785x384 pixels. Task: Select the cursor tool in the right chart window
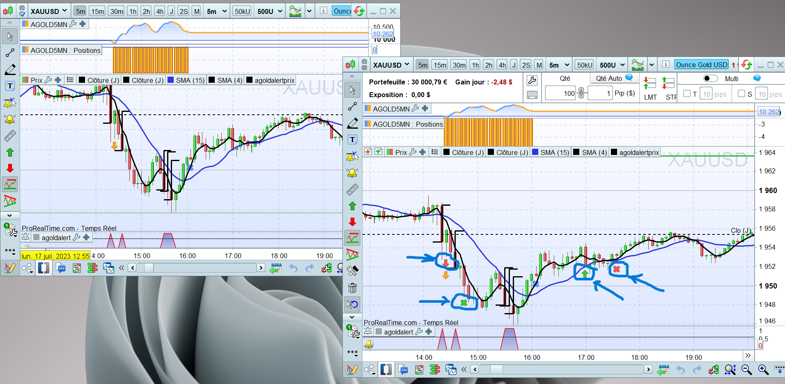(x=352, y=90)
